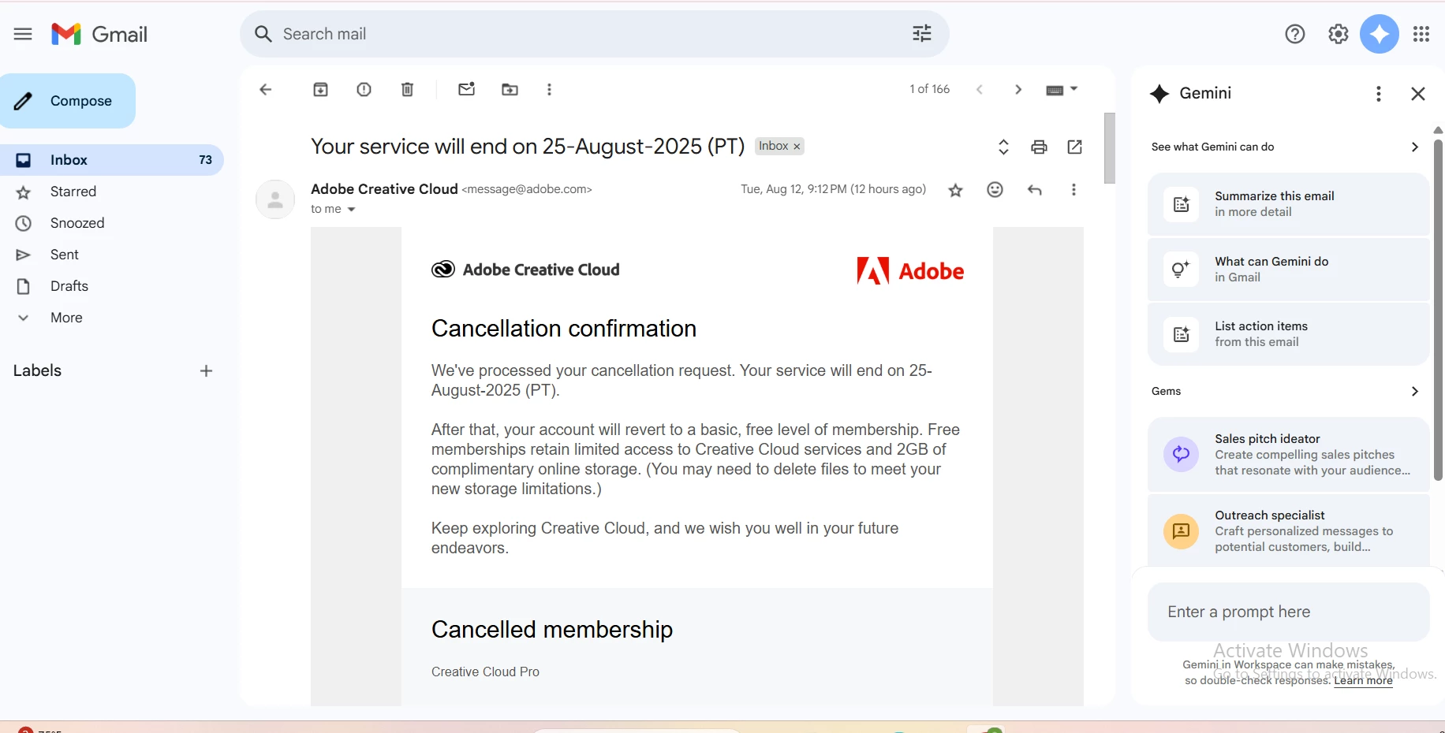The width and height of the screenshot is (1445, 733).
Task: Select 'Summarize this email' suggestion
Action: point(1288,204)
